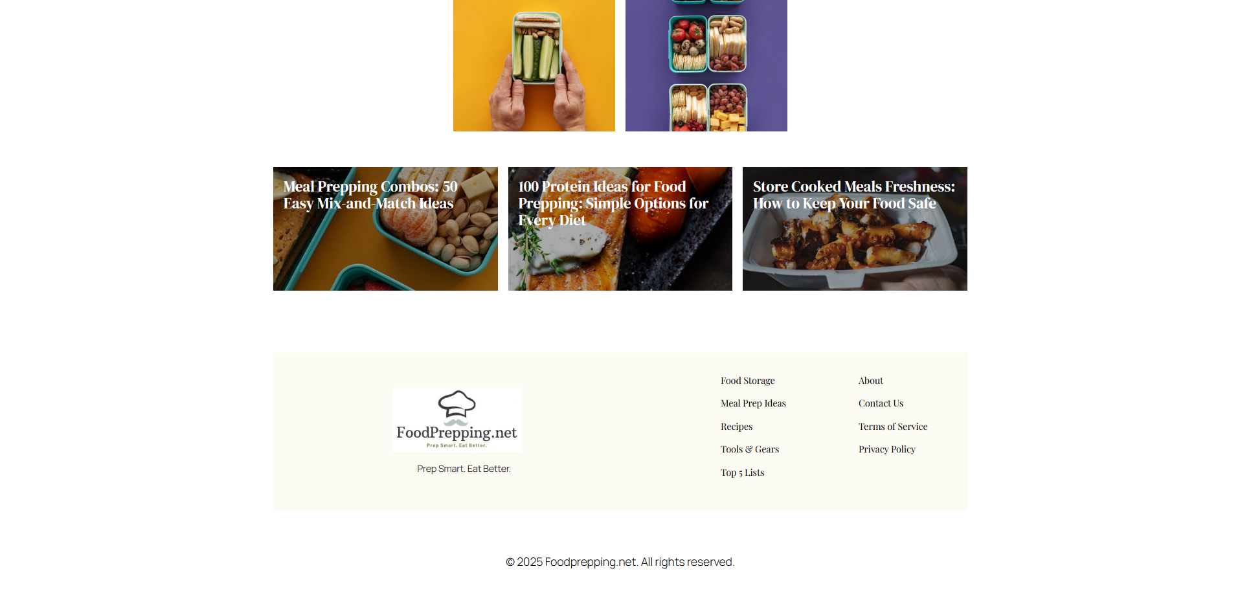Click the 2025 Foodprepping.net copyright text

coord(620,562)
